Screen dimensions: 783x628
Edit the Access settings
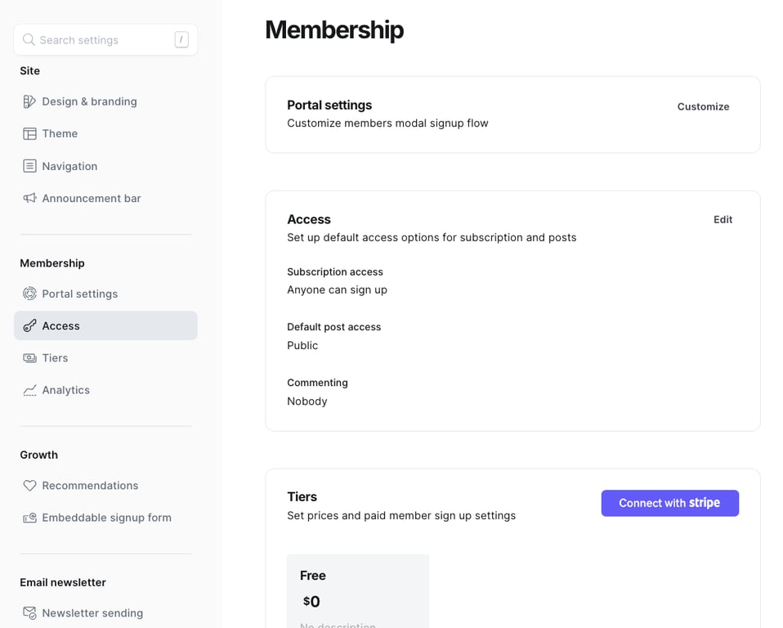pos(723,219)
